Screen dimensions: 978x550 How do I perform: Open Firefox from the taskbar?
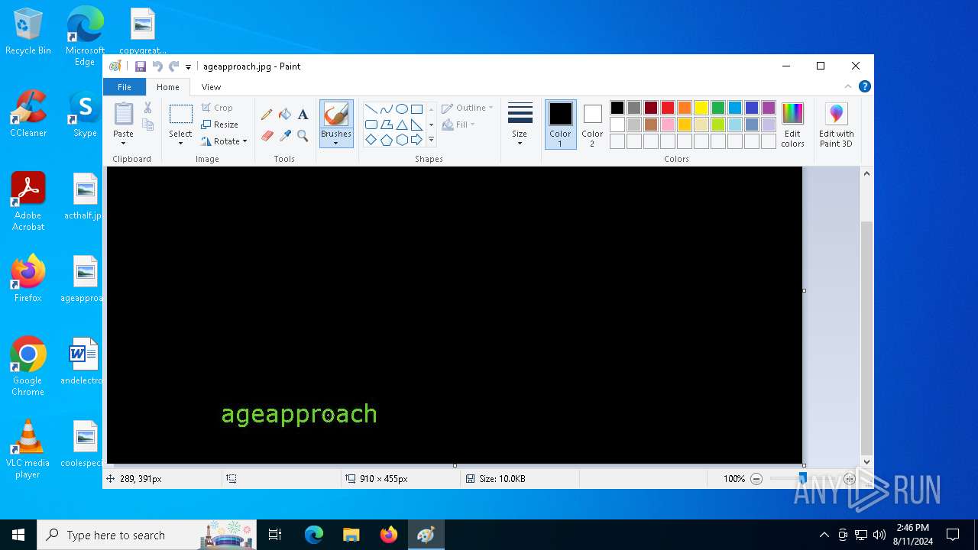[x=389, y=535]
